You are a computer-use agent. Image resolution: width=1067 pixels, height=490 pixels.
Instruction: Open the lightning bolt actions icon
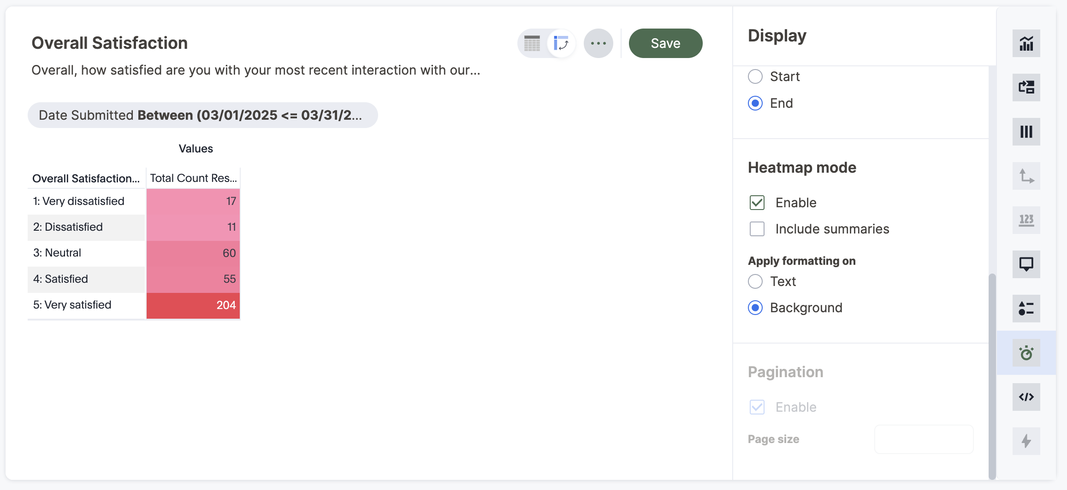tap(1026, 441)
